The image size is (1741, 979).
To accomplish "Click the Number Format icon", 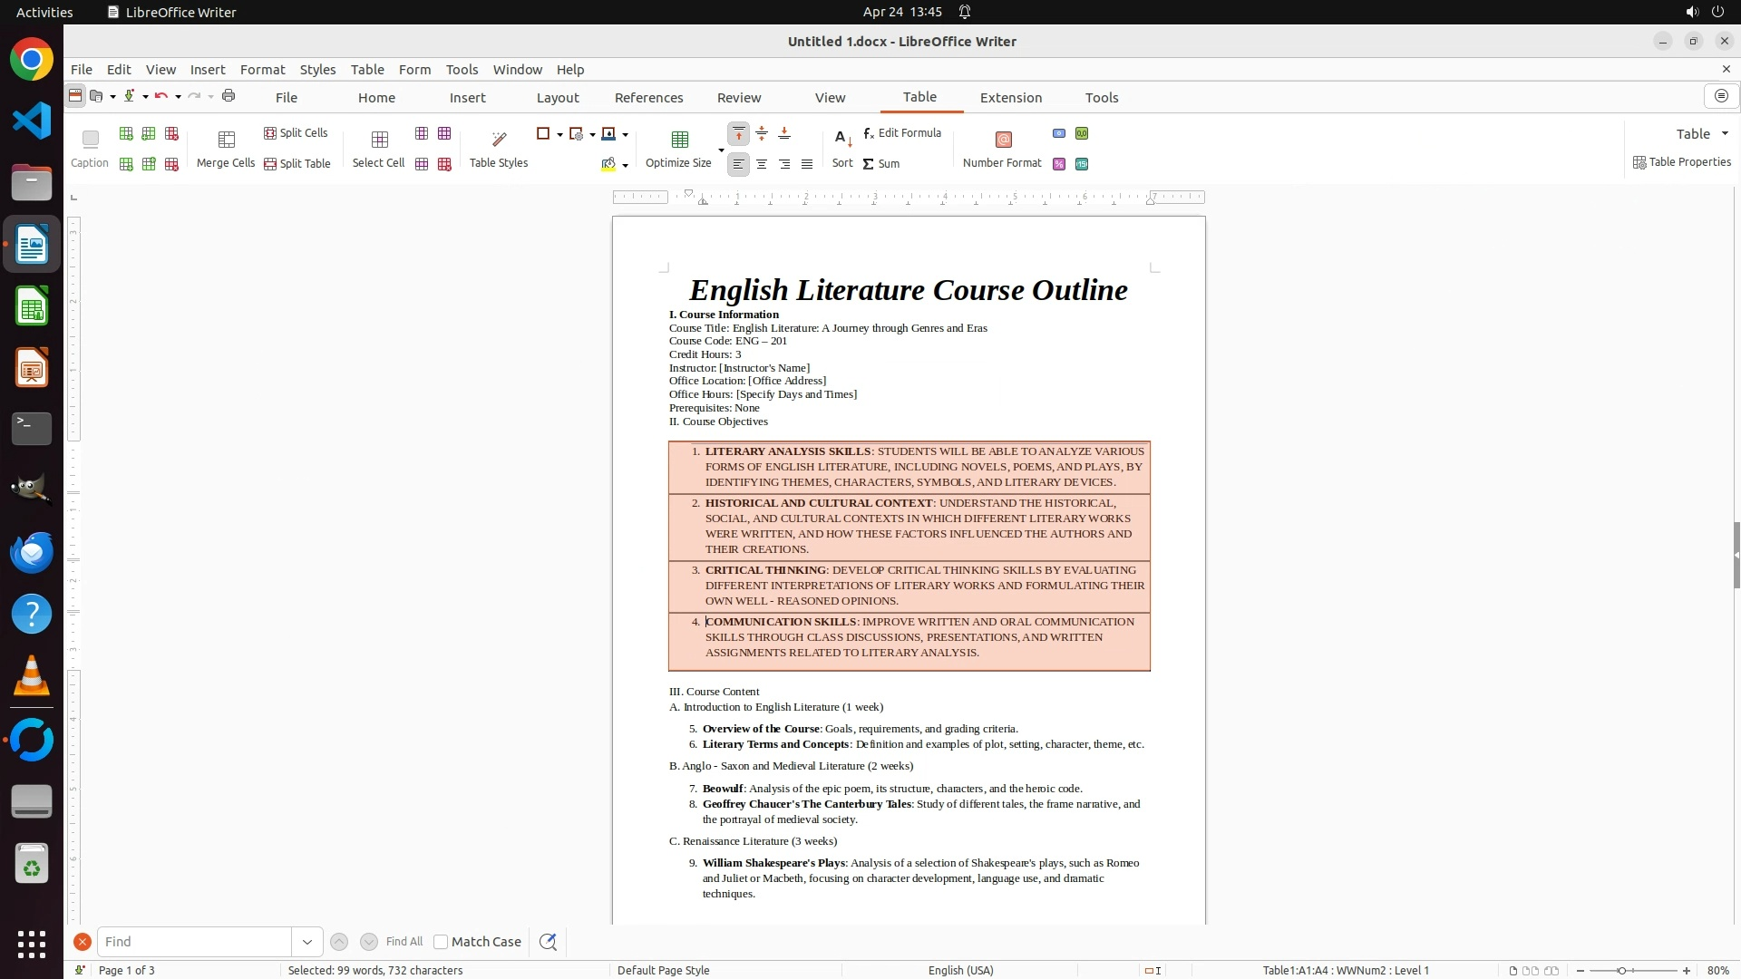I will (x=1003, y=140).
